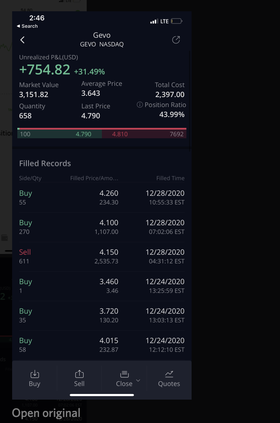Open the Buy 270 shares filled record
The height and width of the screenshot is (423, 280).
click(x=102, y=227)
